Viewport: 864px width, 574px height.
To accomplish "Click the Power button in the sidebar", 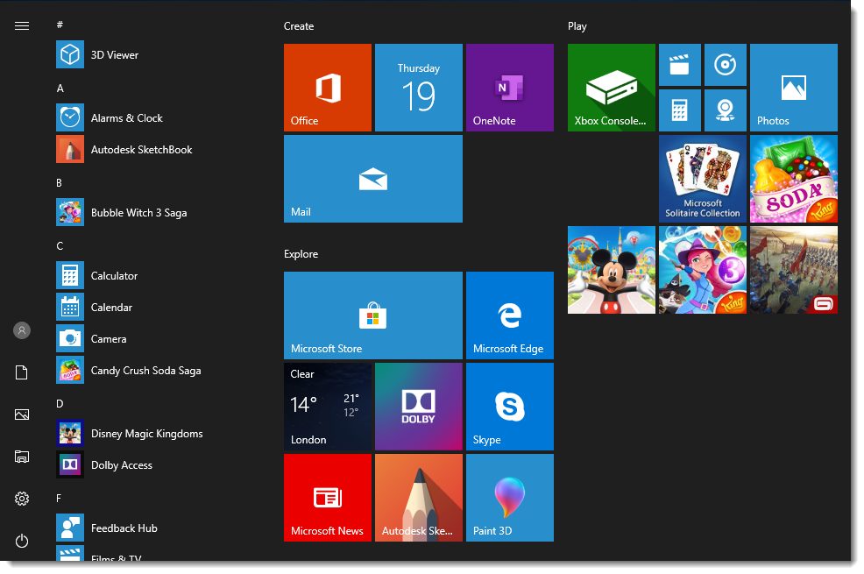I will [21, 542].
